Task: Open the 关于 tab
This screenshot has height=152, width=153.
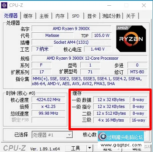Action: 131,16
